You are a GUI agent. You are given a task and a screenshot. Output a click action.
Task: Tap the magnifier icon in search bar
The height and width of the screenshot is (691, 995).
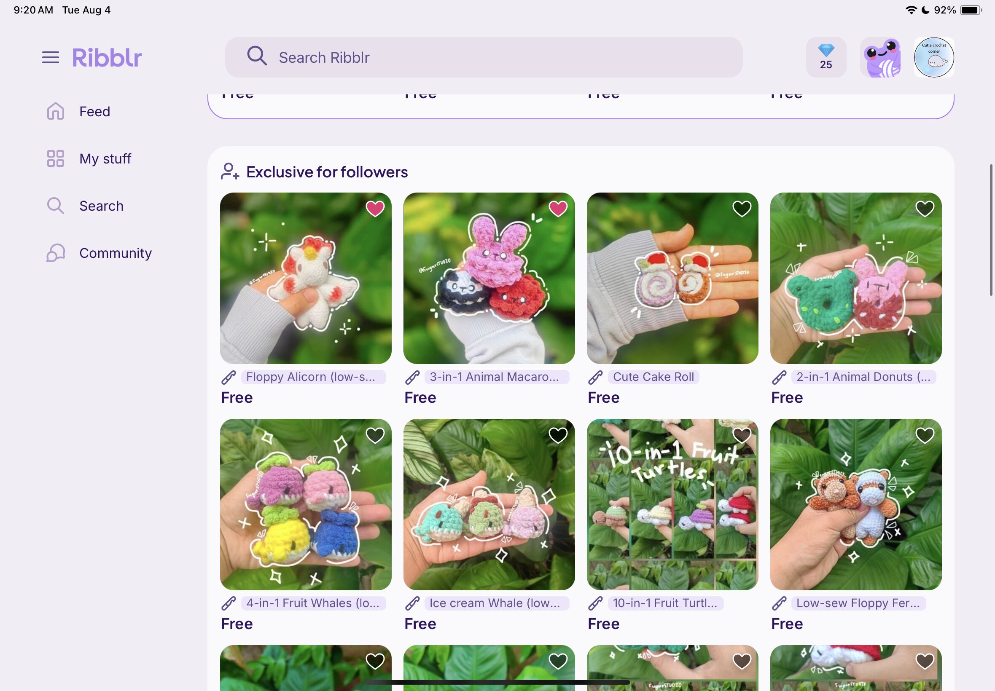click(257, 56)
